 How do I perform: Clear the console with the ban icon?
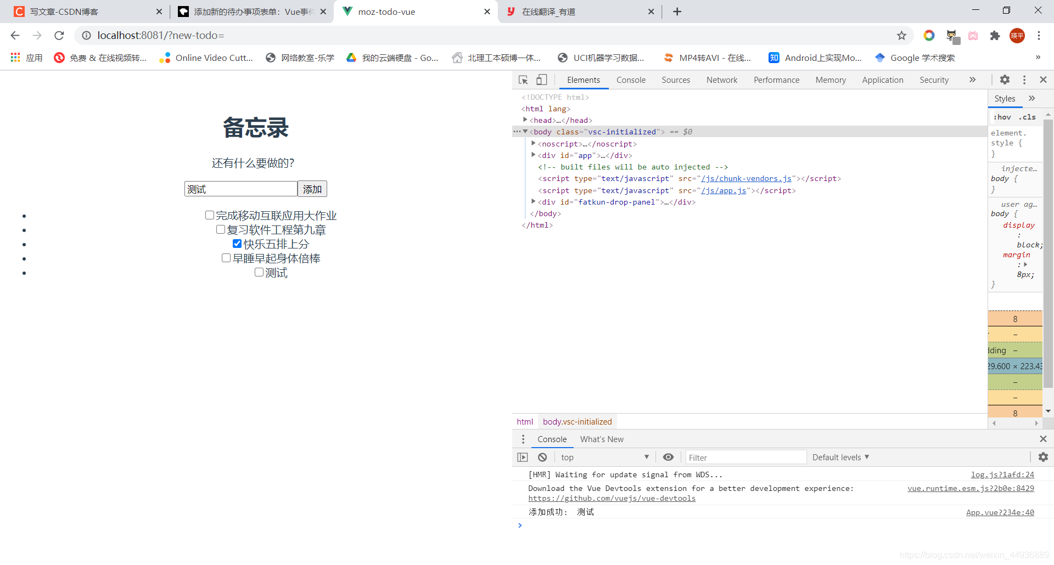tap(542, 457)
